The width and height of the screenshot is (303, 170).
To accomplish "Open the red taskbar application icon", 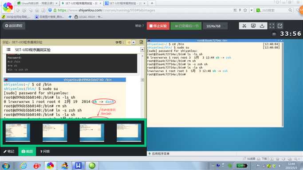I will pos(37,166).
